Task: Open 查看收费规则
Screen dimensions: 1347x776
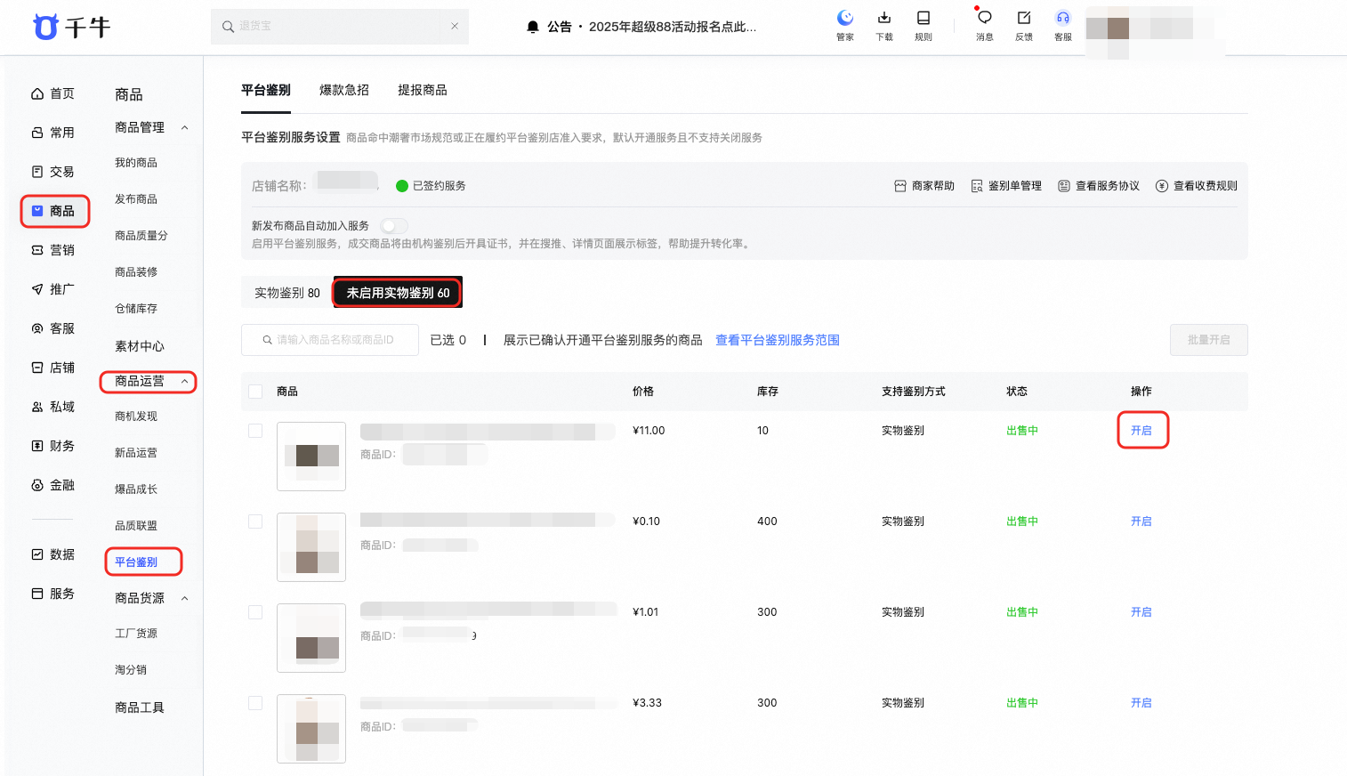Action: (1197, 186)
